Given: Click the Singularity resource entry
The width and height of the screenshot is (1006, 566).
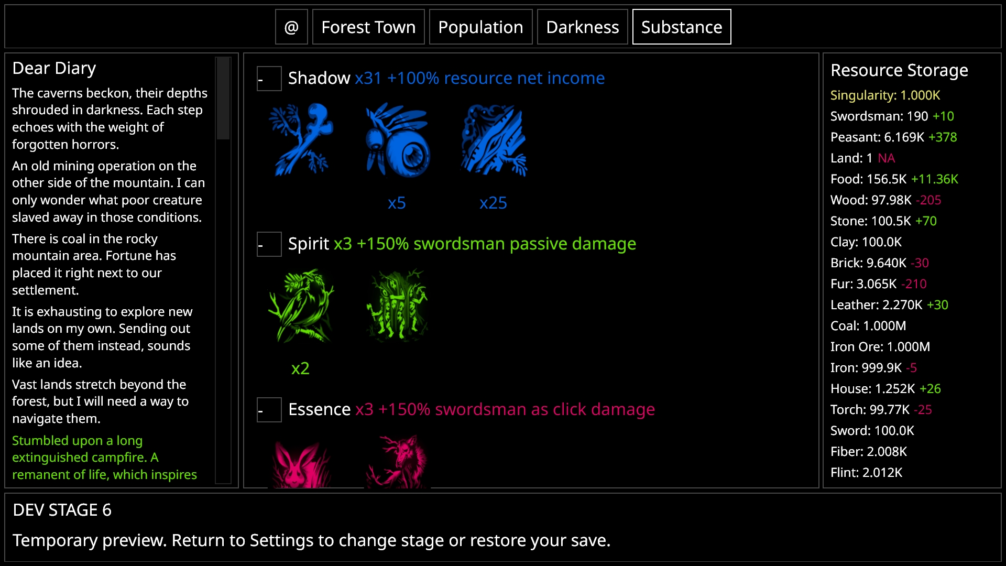Looking at the screenshot, I should 885,95.
